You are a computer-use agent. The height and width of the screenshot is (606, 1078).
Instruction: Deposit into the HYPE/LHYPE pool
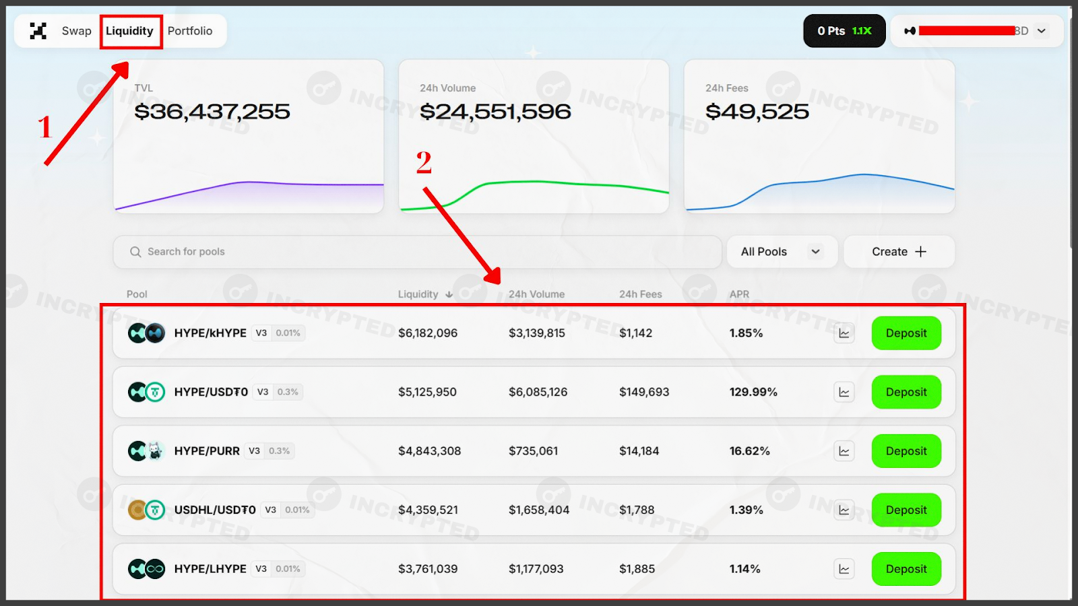pos(906,569)
